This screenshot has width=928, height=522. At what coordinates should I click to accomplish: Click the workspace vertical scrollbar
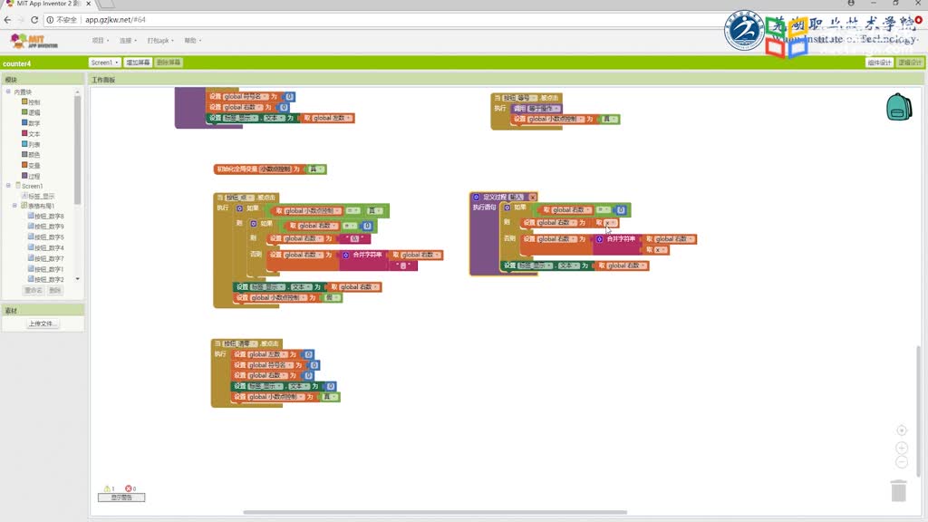tap(919, 411)
